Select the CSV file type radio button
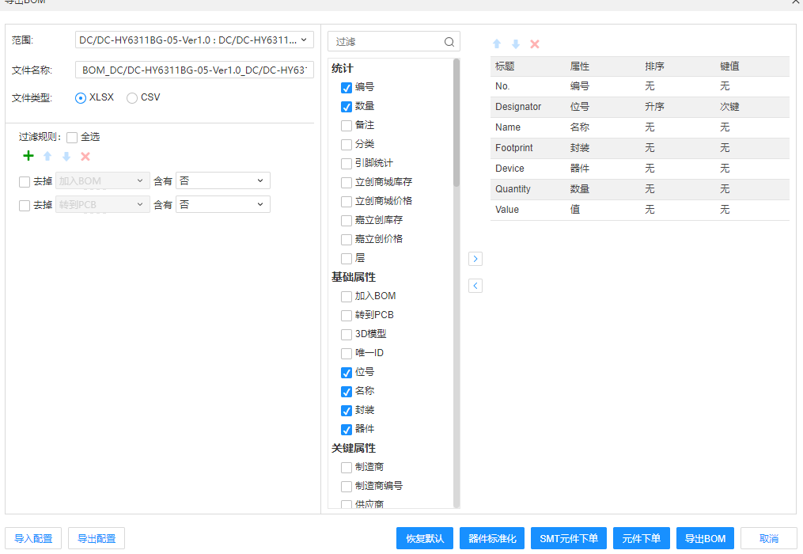 point(132,97)
